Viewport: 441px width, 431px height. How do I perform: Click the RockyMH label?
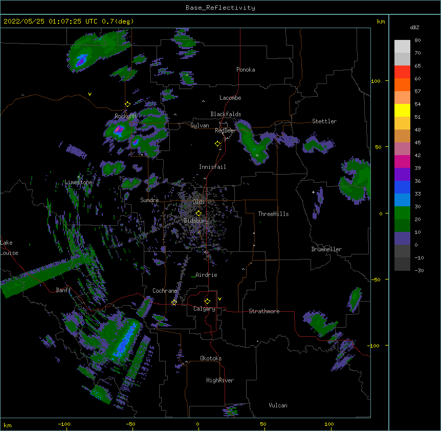tap(125, 116)
